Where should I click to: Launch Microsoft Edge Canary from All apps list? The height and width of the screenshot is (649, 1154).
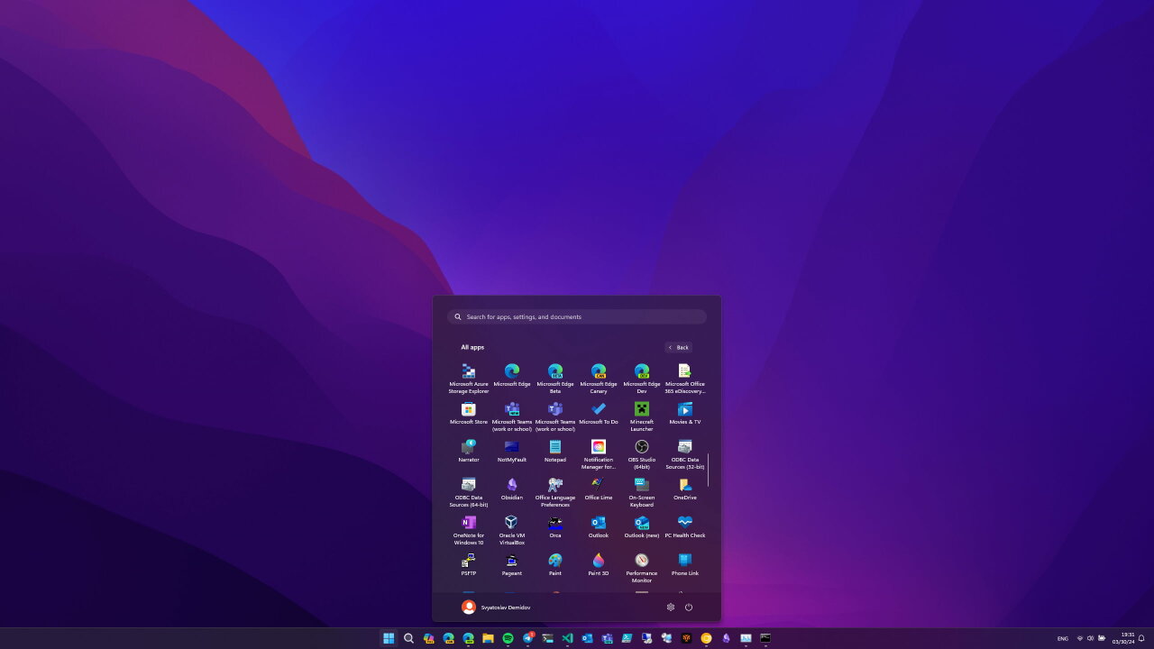click(599, 379)
